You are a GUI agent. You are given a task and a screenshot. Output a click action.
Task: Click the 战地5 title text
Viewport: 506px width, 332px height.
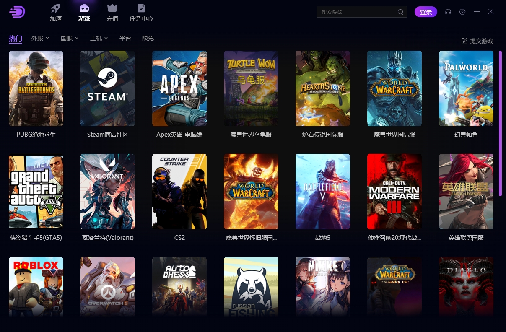point(323,238)
